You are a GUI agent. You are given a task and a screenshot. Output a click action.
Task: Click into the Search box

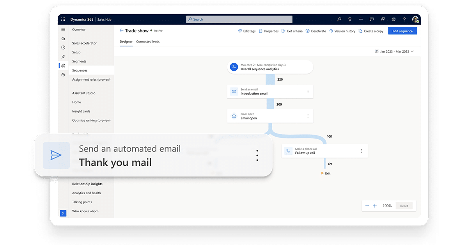click(x=239, y=19)
